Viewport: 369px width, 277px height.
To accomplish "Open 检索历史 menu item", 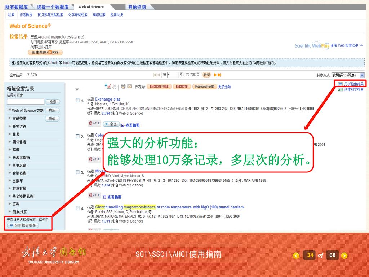I will click(x=117, y=15).
